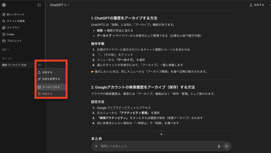Screen dimensions: 271x153
Task: Choose 共有する in the context menu
Action: [47, 72]
